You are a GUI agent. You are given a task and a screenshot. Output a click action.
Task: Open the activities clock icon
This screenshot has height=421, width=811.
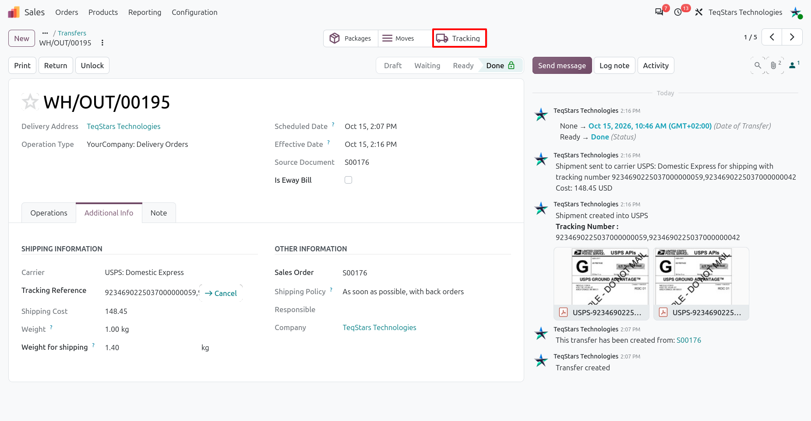(x=678, y=12)
